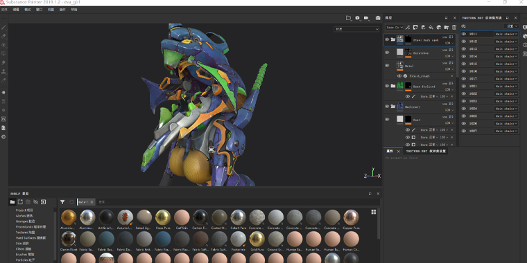The image size is (527, 263).
Task: Click the Add folder icon in layers toolbar
Action: [x=447, y=27]
